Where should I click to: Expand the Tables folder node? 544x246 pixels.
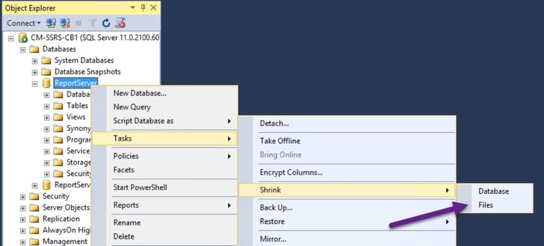(x=47, y=106)
